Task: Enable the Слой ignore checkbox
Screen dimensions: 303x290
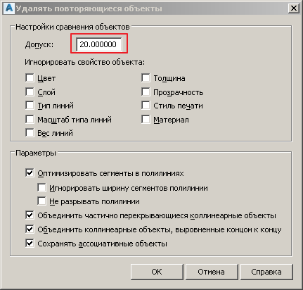Action: (30, 92)
